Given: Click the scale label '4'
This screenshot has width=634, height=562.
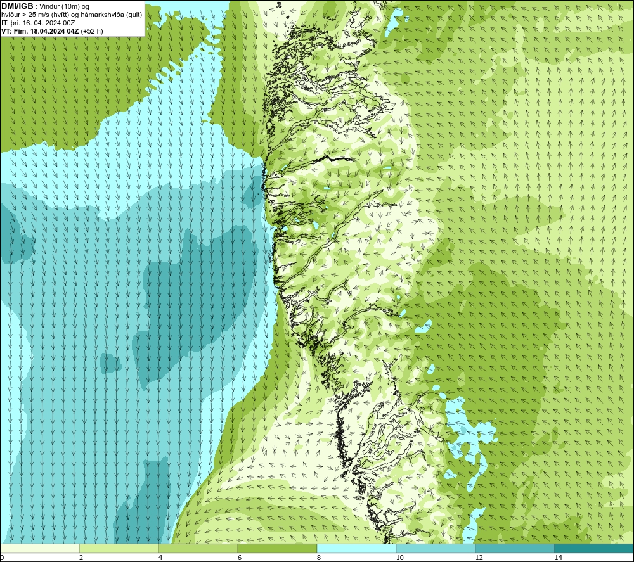Looking at the screenshot, I should coord(160,558).
